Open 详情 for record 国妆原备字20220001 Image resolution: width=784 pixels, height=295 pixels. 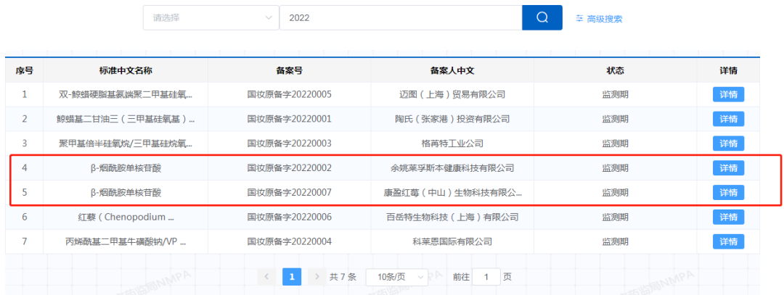coord(728,119)
